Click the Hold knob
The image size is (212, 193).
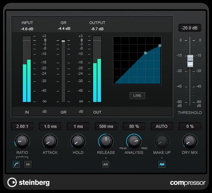(78, 141)
